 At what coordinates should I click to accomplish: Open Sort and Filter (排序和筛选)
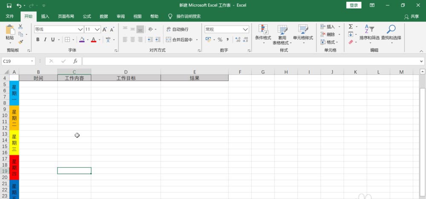point(369,34)
